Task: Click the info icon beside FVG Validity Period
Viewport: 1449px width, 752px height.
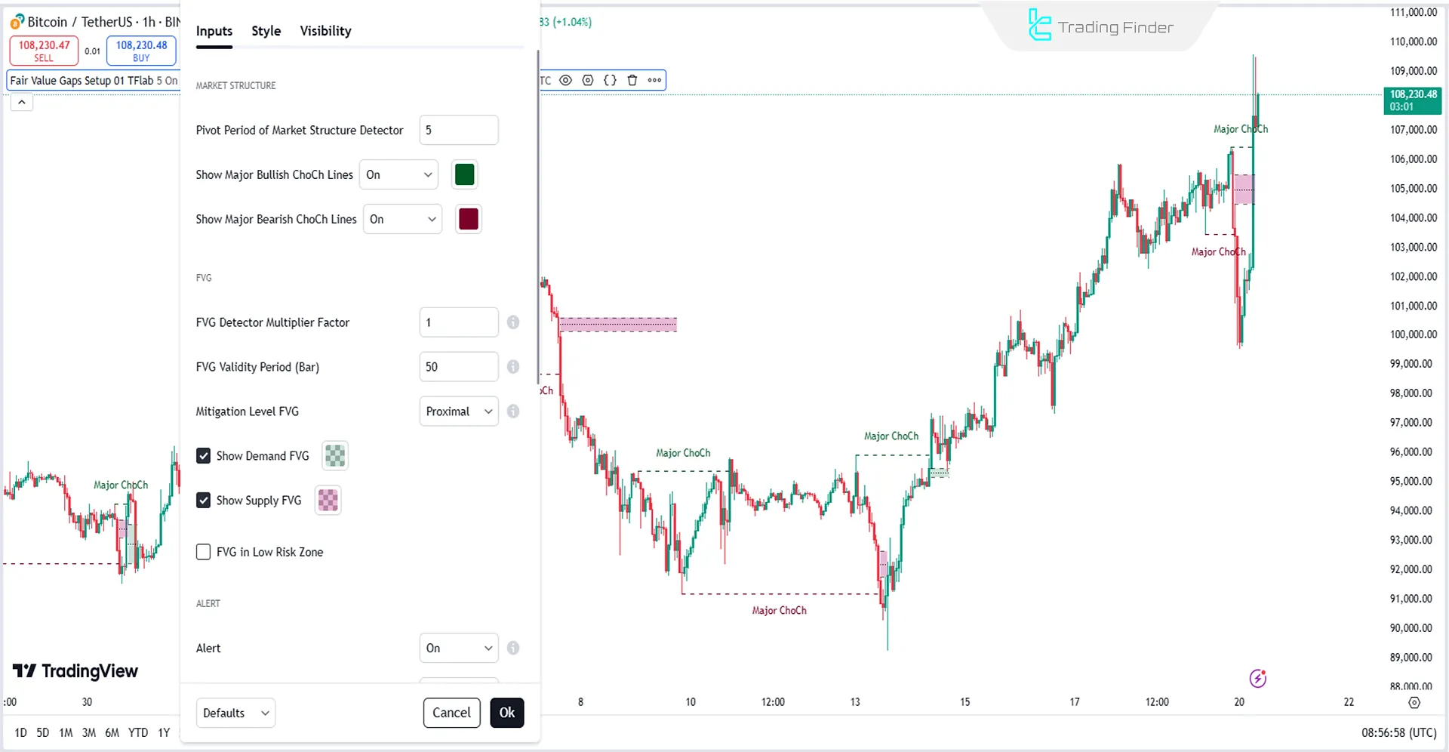Action: point(512,367)
